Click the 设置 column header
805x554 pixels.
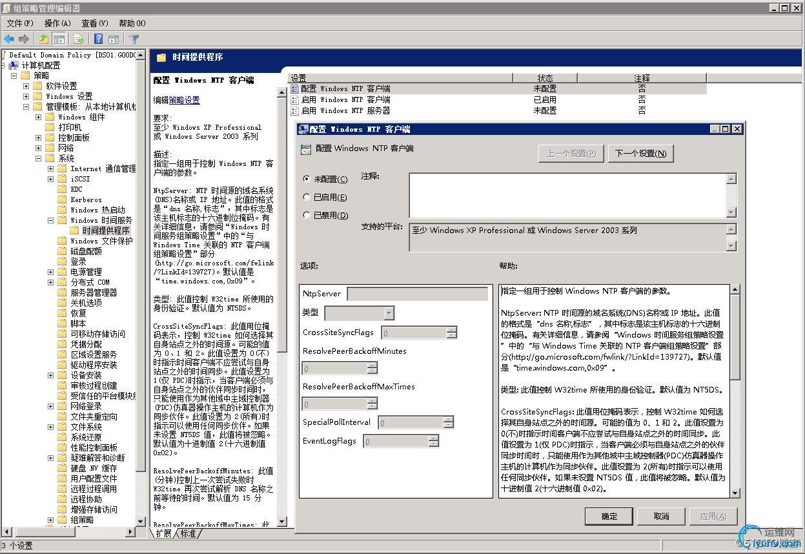tap(400, 78)
